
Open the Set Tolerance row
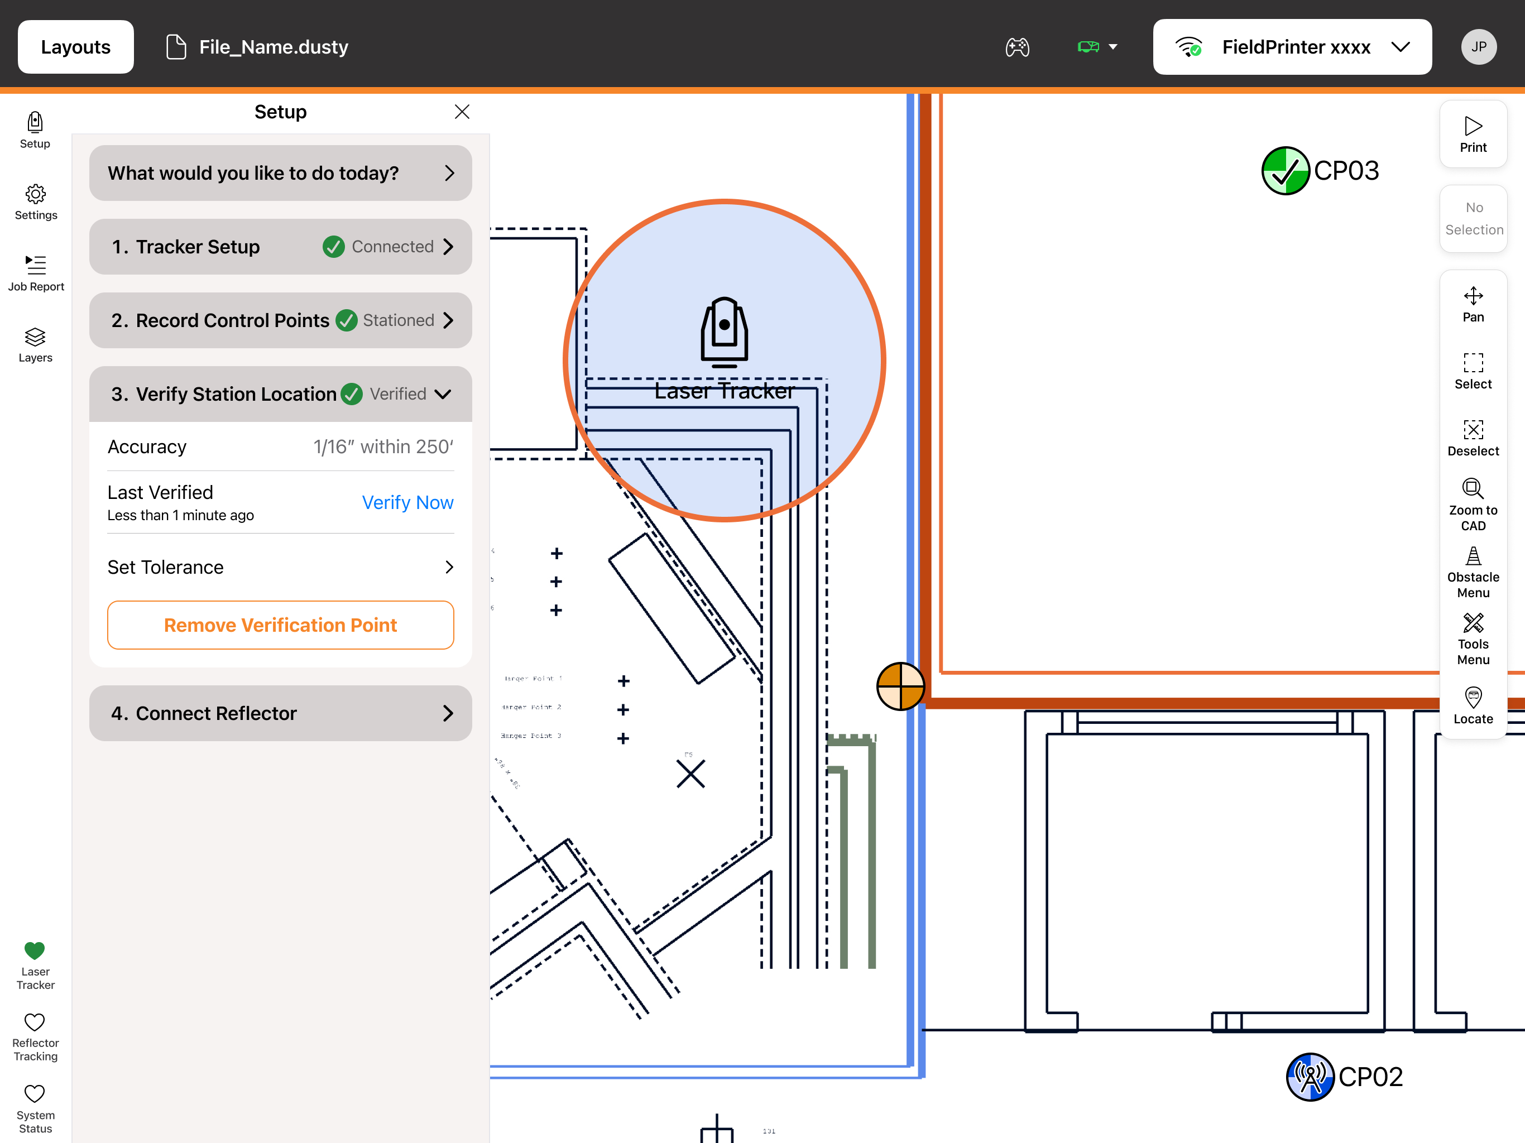281,568
